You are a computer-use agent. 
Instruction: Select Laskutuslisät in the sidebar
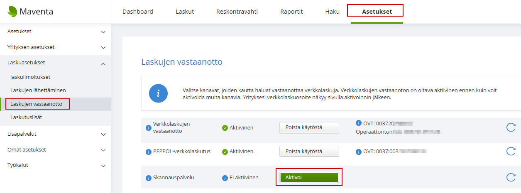coord(26,117)
